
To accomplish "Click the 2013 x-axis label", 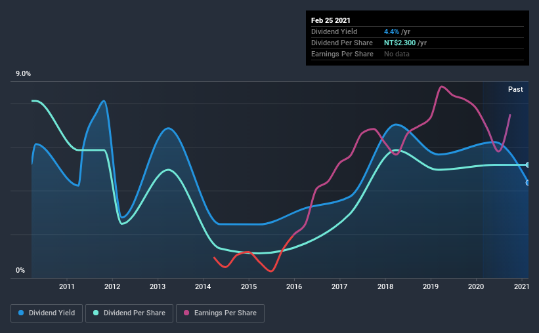I will [x=158, y=286].
